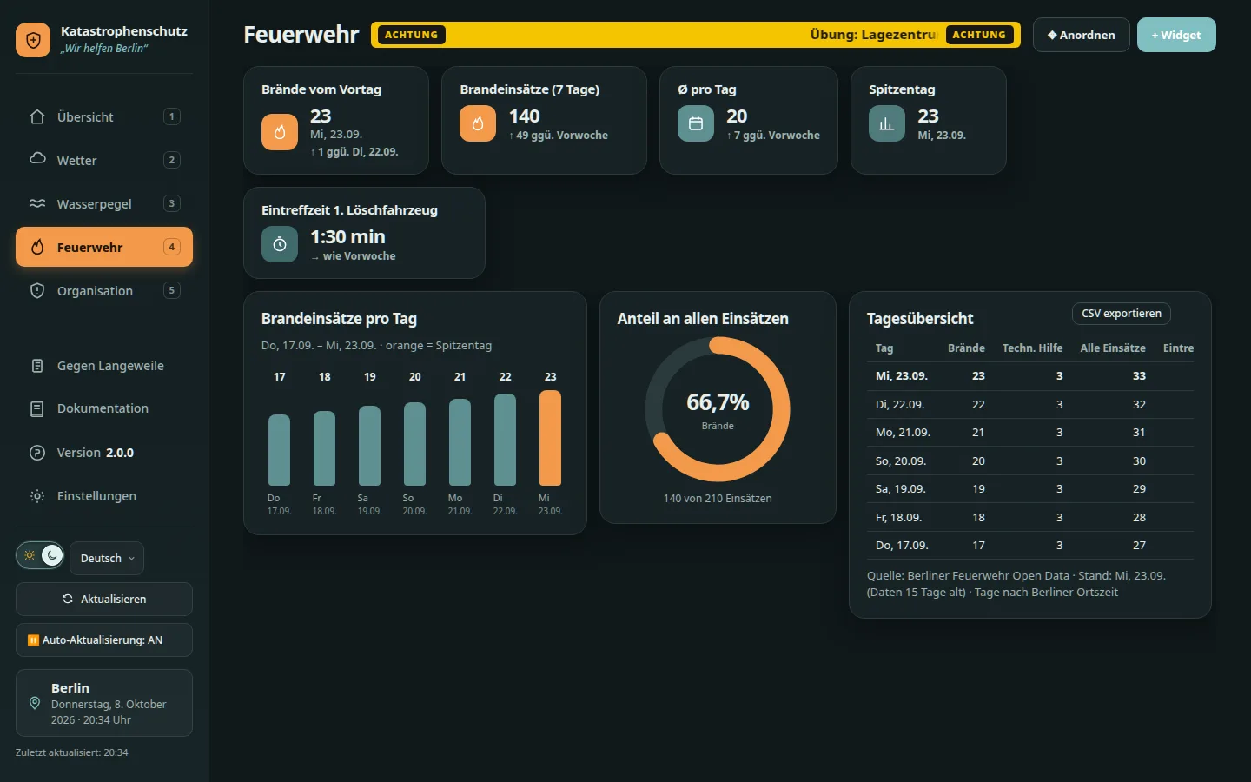Click CSV exportieren button
The width and height of the screenshot is (1251, 782).
pos(1122,314)
